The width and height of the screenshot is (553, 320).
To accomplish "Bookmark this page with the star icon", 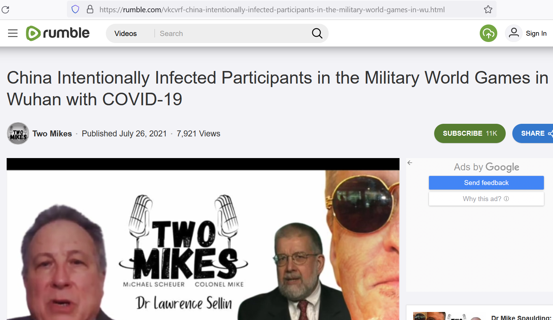I will pos(488,9).
